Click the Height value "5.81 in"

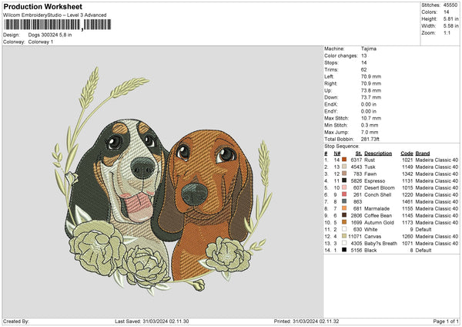point(450,19)
